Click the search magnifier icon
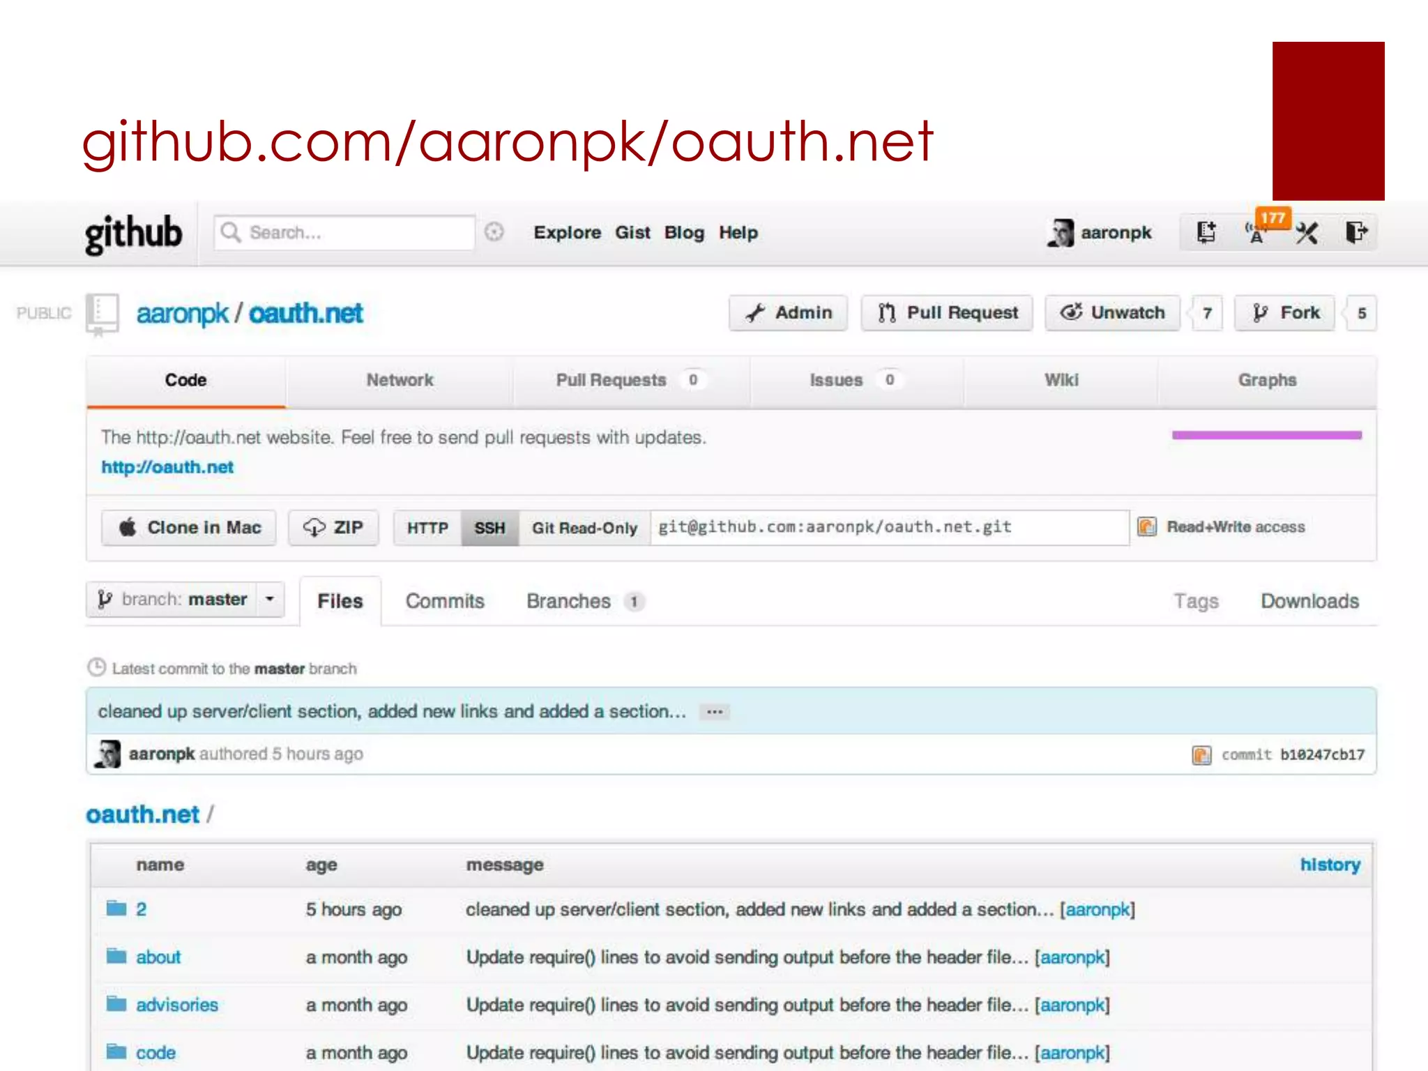Screen dimensions: 1428x1071 click(x=231, y=232)
